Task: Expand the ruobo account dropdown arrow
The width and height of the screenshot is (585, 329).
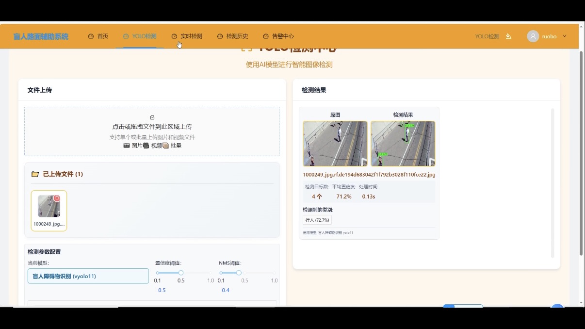Action: [x=565, y=36]
